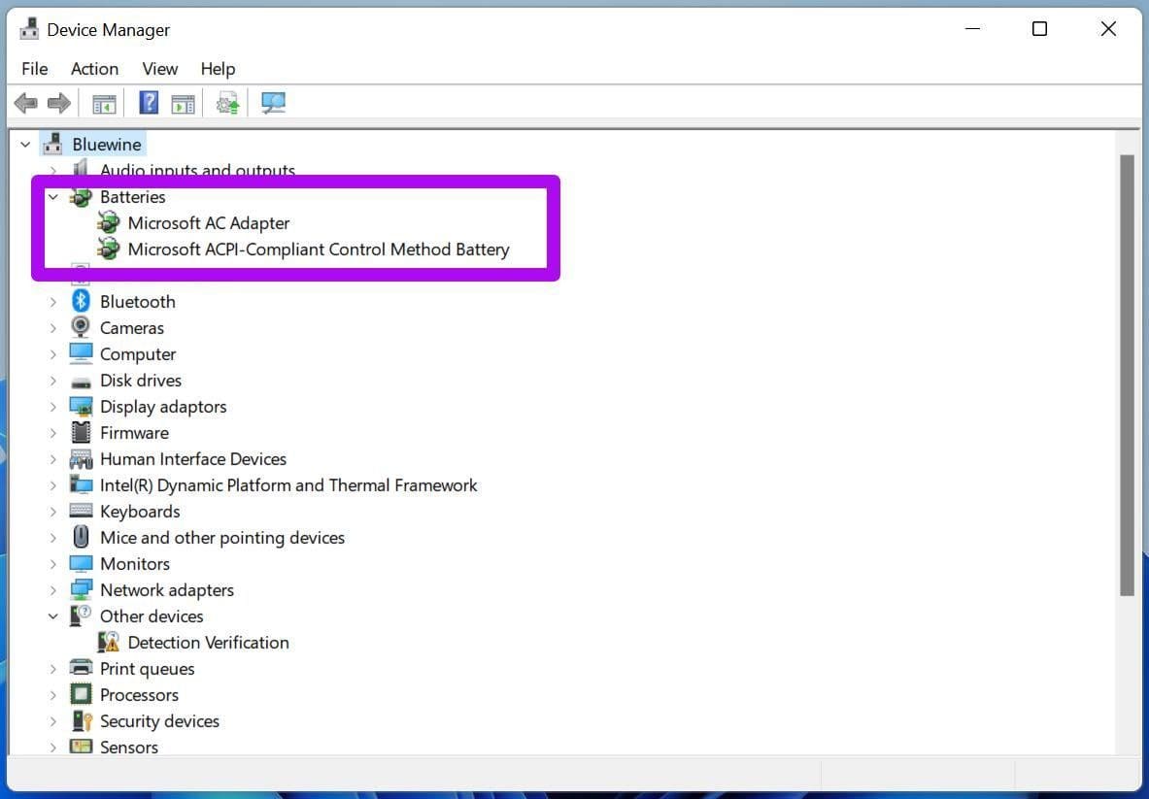This screenshot has width=1149, height=799.
Task: Click the vertical scrollbar thumb
Action: point(1127,376)
